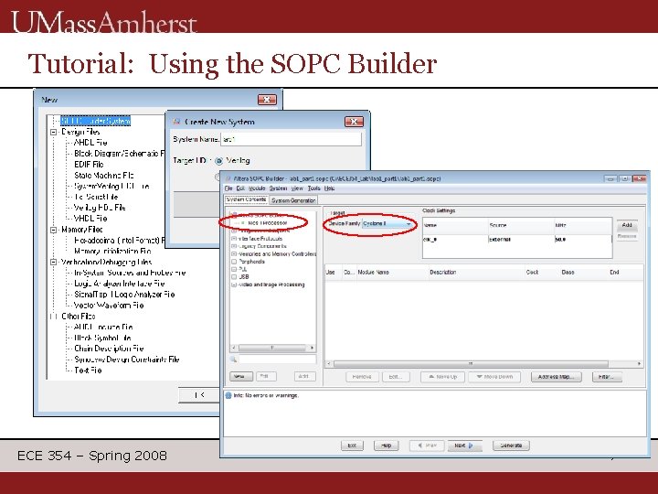Select SOPC Builder System in New dialog
Viewport: 658px width, 494px height.
coord(96,121)
